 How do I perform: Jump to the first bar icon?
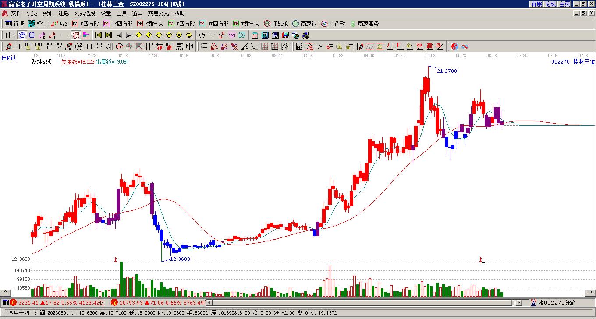pos(99,35)
